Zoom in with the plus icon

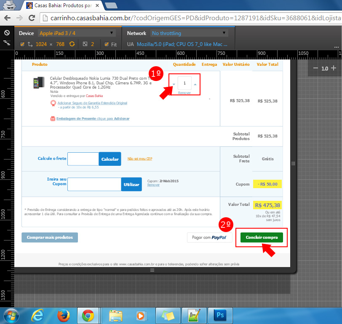pyautogui.click(x=334, y=68)
